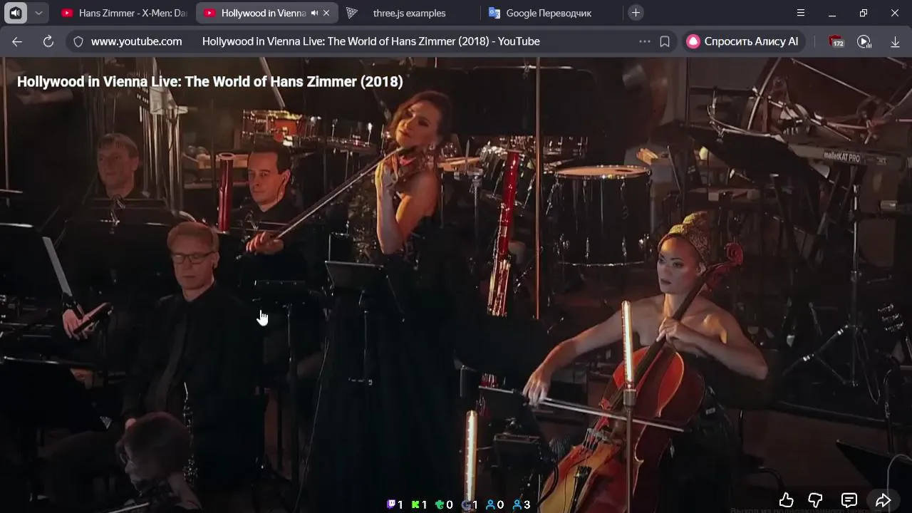Image resolution: width=912 pixels, height=513 pixels.
Task: Dislike the video with thumbs down
Action: pos(816,500)
